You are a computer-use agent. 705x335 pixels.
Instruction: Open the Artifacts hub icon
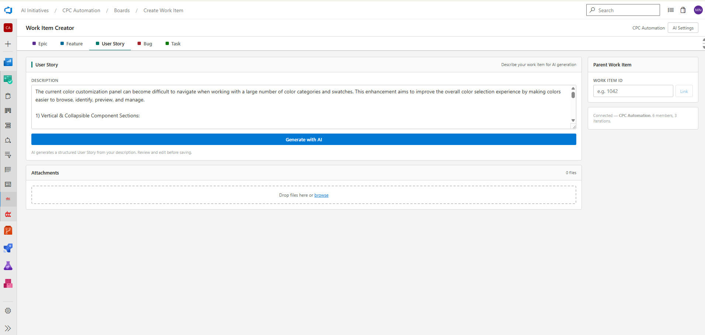(8, 283)
